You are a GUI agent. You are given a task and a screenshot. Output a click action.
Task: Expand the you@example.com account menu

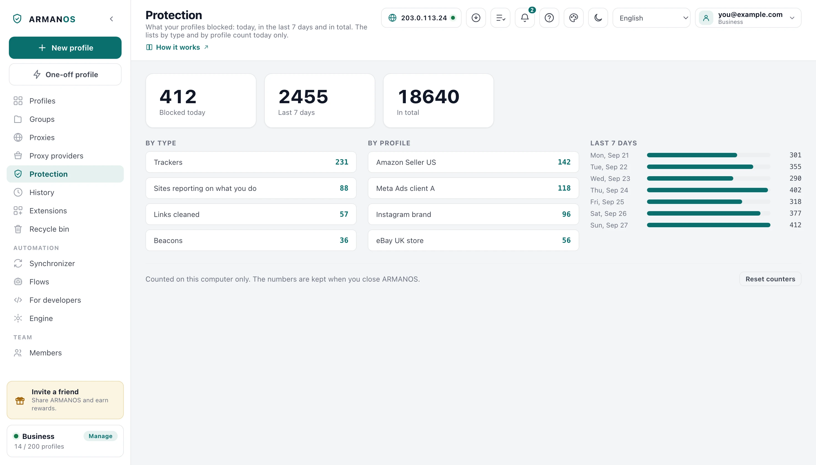coord(748,18)
